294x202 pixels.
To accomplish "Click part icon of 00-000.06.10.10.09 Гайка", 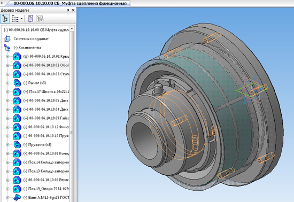I will tap(17, 118).
